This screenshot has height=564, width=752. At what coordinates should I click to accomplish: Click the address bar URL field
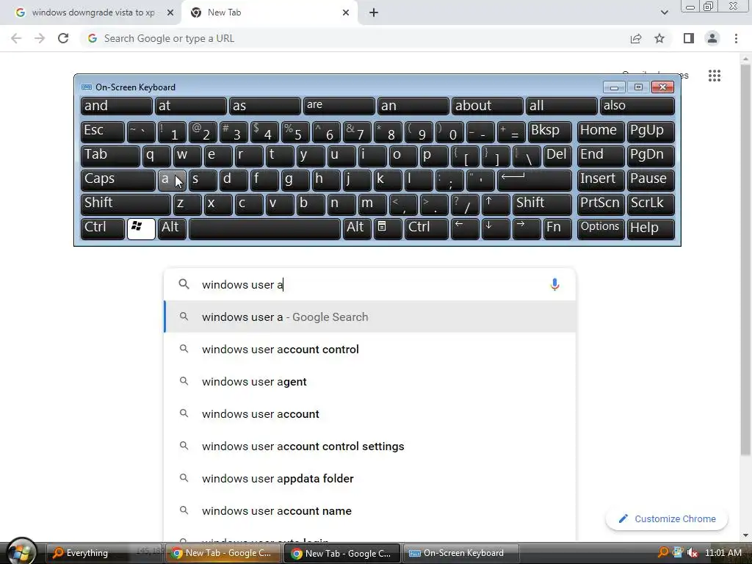coord(355,38)
